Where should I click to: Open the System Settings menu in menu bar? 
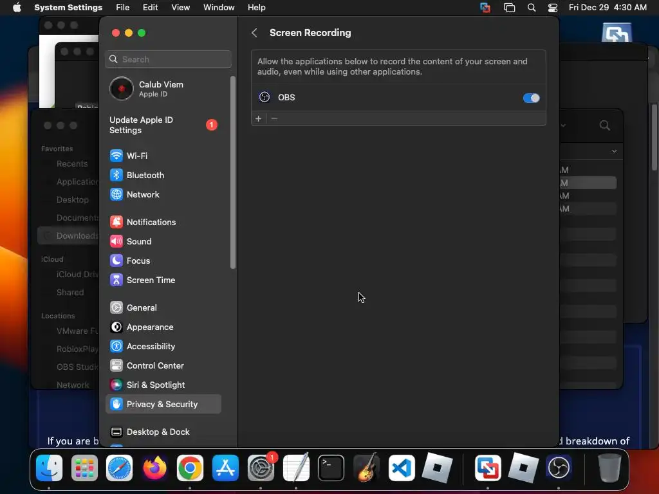[x=68, y=8]
